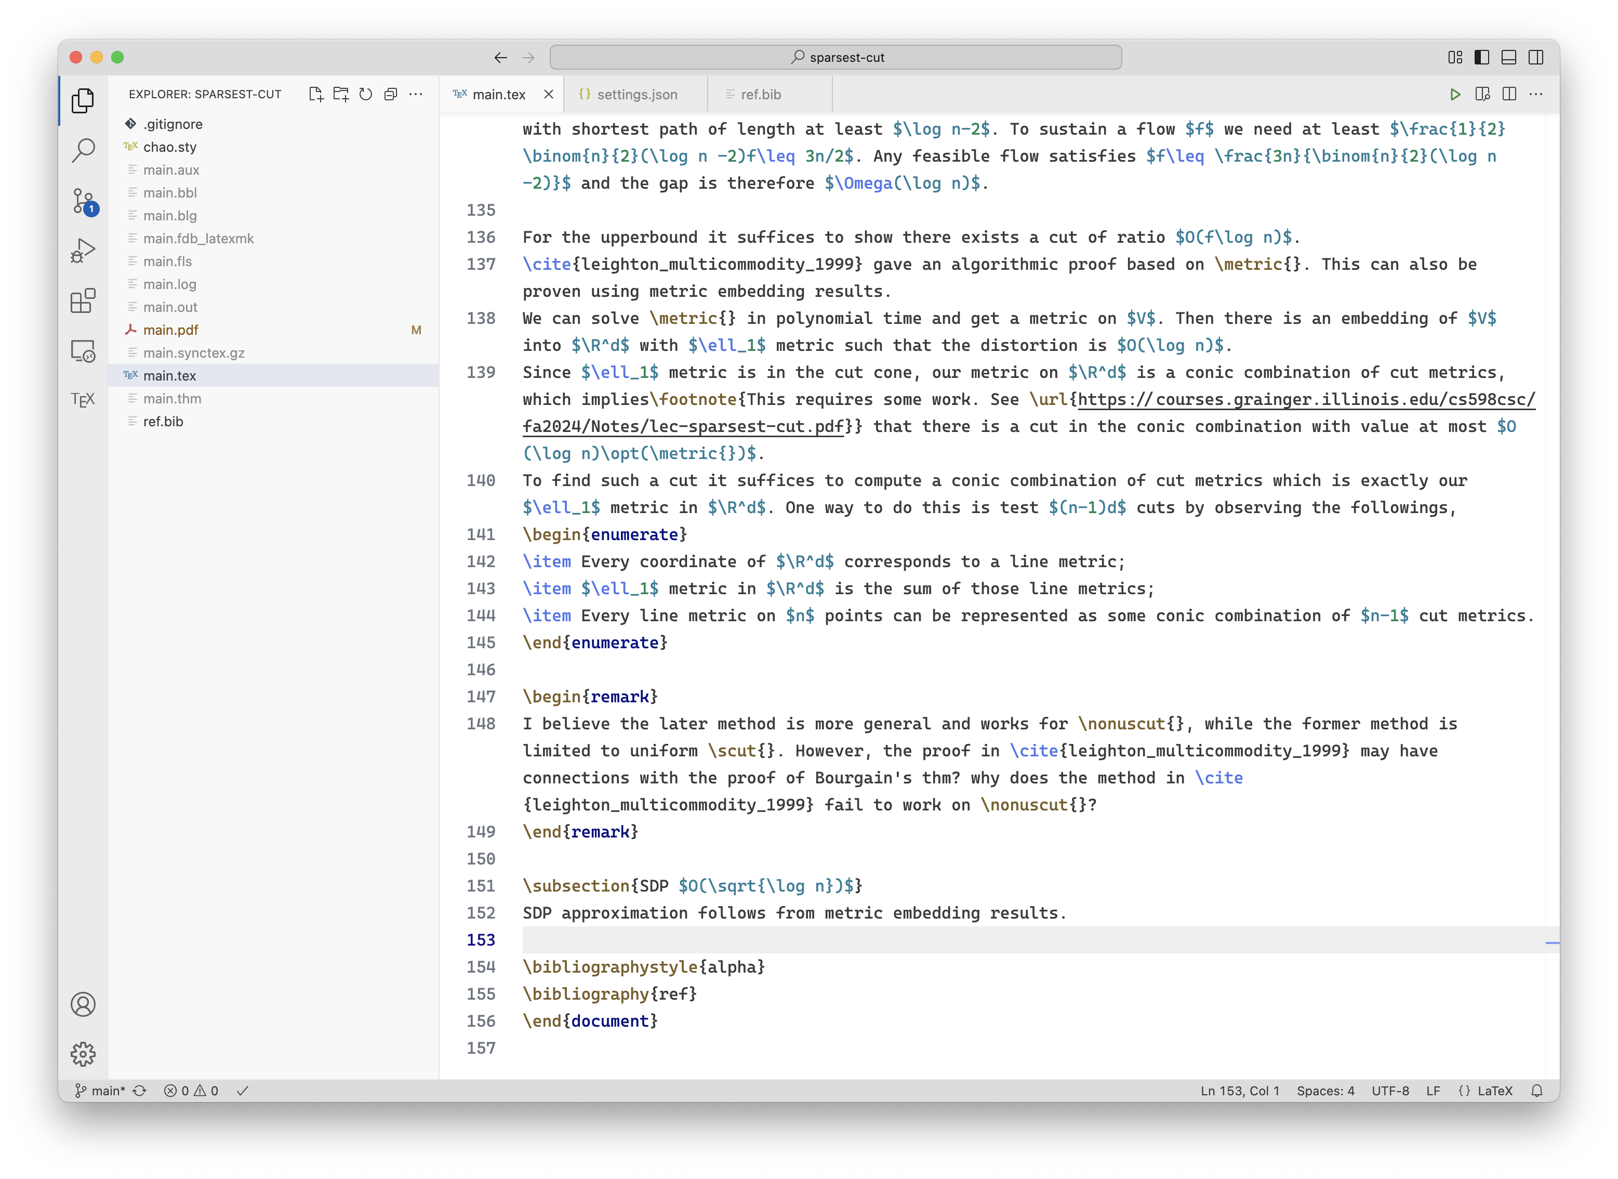Create new file in Explorer
The image size is (1618, 1179).
coord(316,94)
